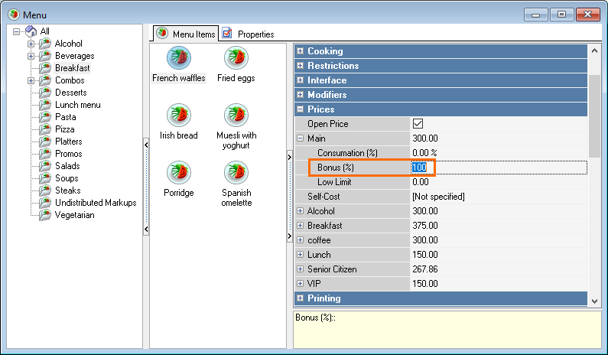Toggle the Open Price checkbox

(418, 124)
